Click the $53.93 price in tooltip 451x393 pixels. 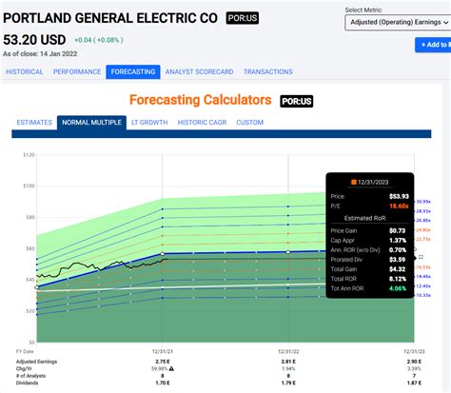[x=399, y=196]
